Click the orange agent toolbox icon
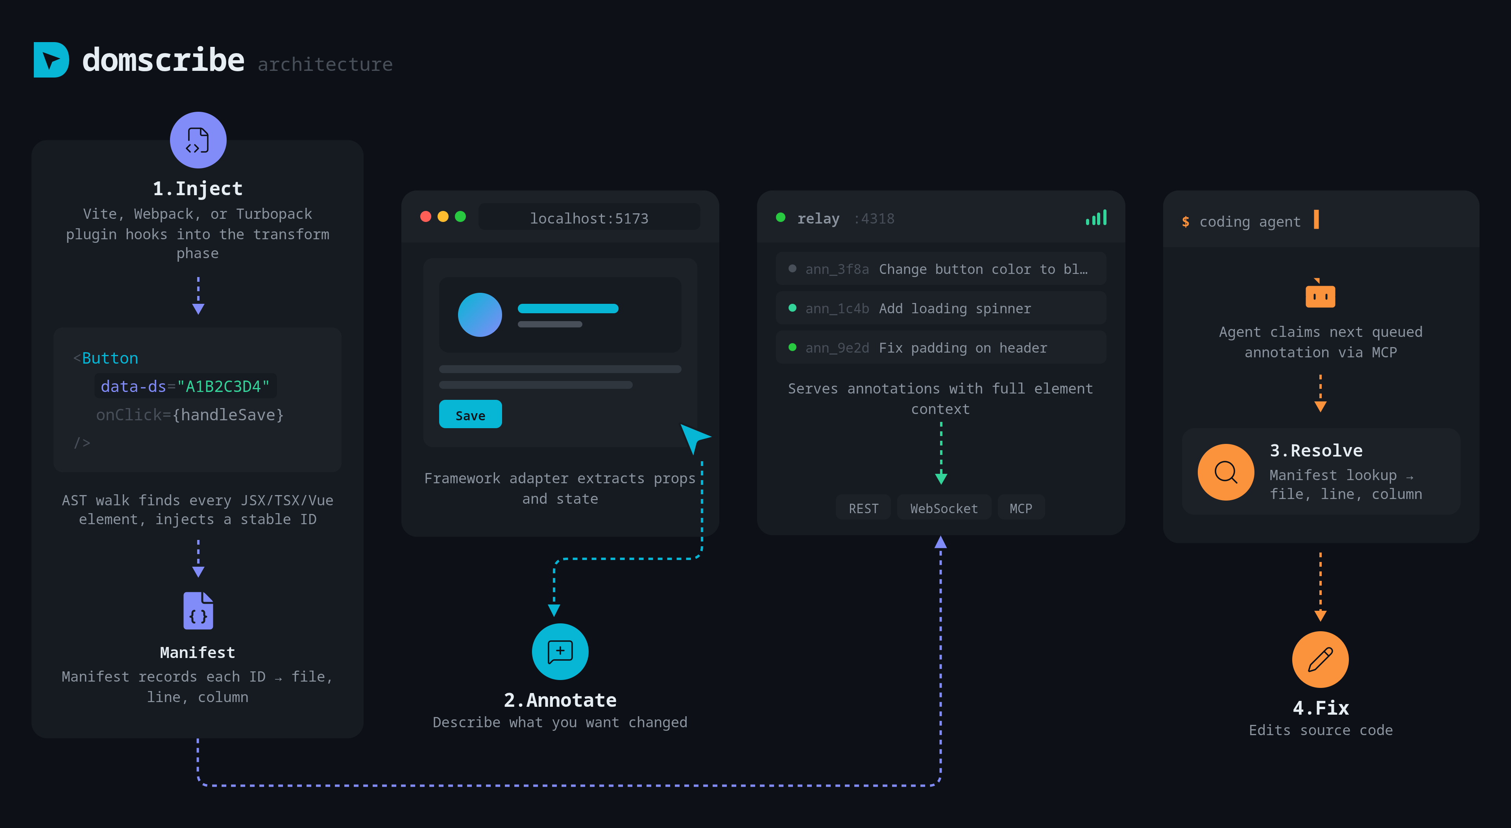 pos(1320,295)
